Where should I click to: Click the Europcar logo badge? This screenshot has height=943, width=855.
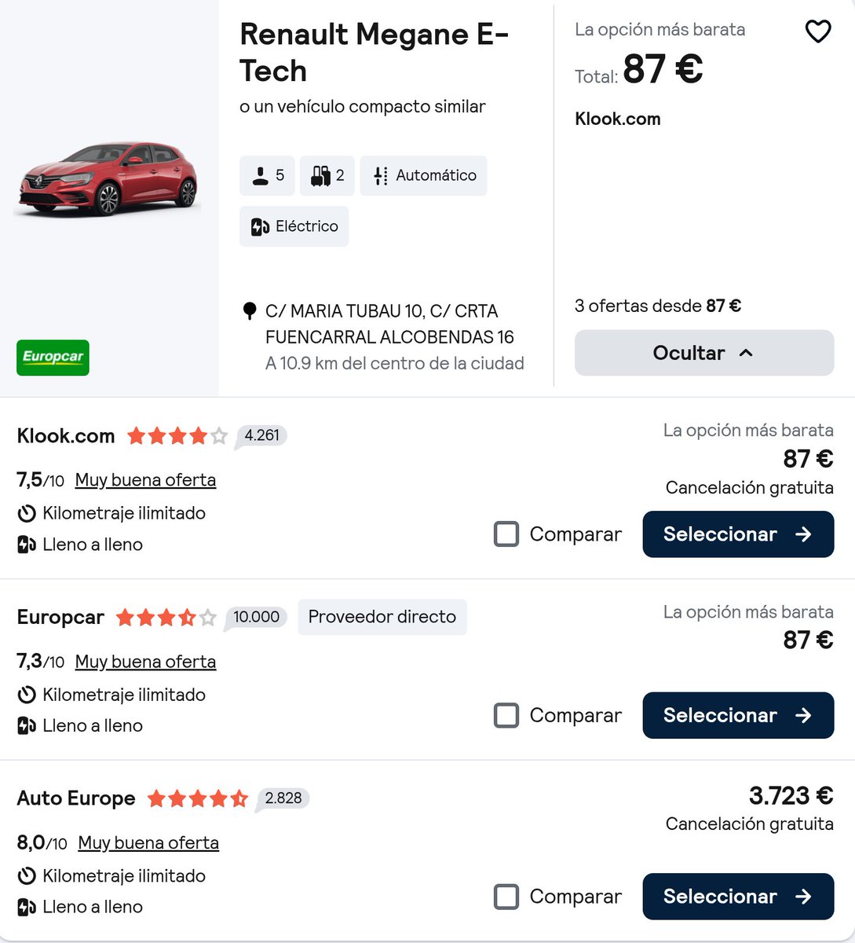click(53, 358)
